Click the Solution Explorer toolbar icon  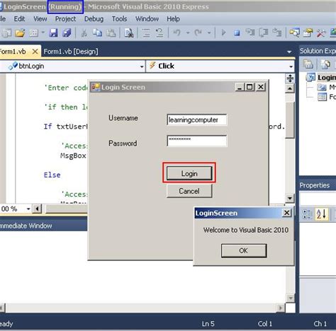(294, 33)
